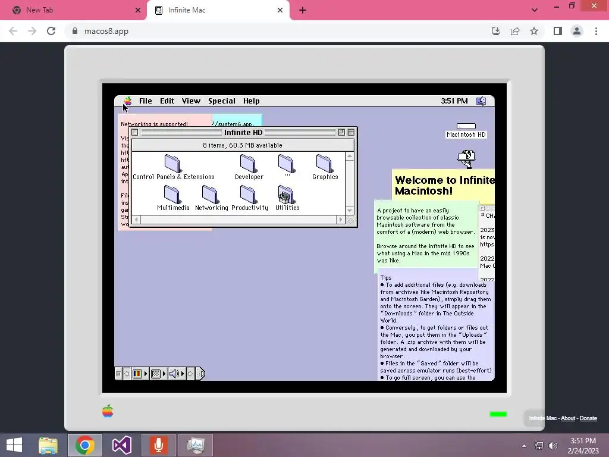Screen dimensions: 609x457
Task: Open the Windows Start menu
Action: click(14, 445)
